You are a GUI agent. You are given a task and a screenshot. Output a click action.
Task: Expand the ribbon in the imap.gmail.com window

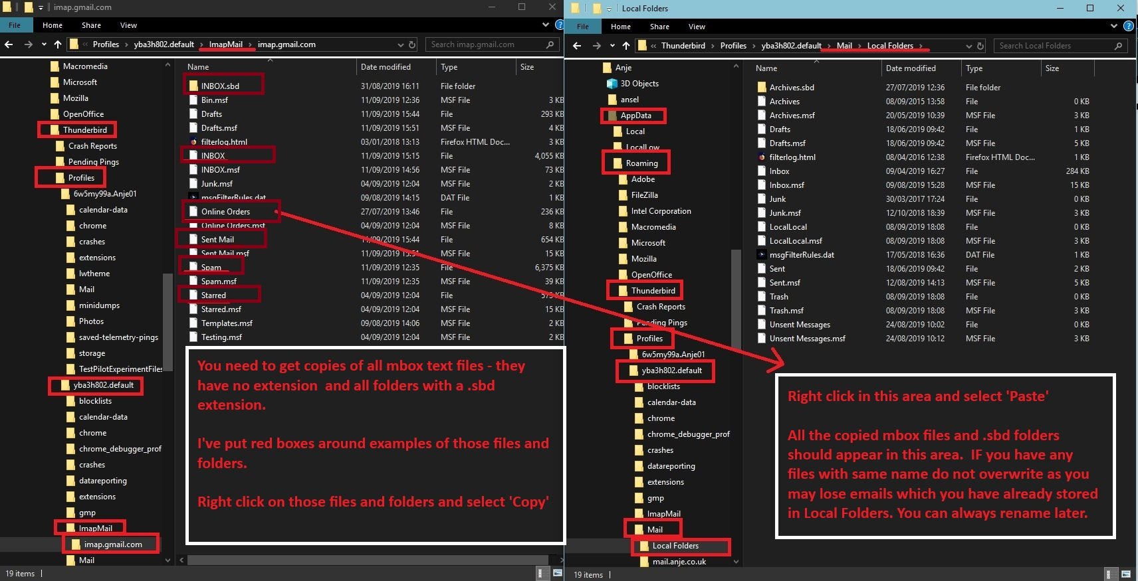tap(546, 25)
